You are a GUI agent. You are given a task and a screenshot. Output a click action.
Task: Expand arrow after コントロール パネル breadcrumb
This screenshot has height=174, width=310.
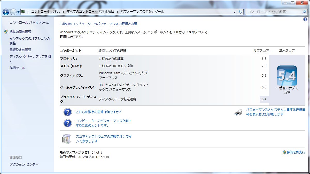pyautogui.click(x=63, y=12)
